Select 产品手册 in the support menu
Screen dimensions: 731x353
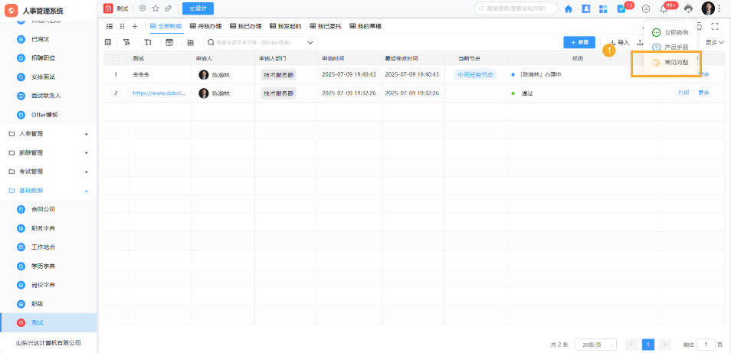[670, 47]
